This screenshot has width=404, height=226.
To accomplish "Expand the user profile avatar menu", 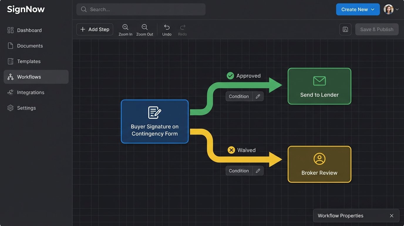I will (x=391, y=9).
